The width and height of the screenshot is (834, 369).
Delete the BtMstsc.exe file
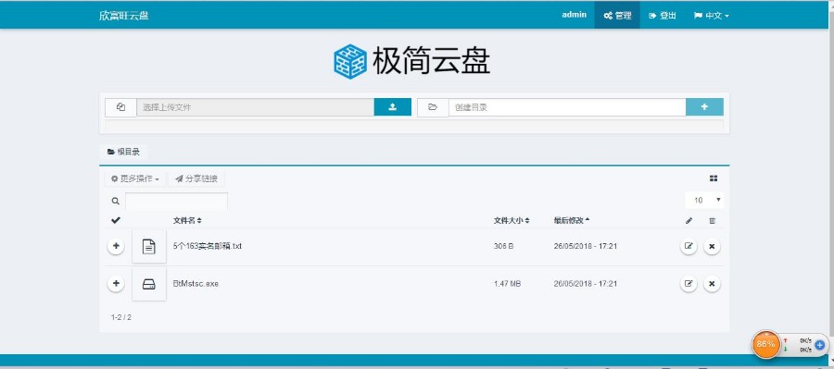click(x=713, y=284)
